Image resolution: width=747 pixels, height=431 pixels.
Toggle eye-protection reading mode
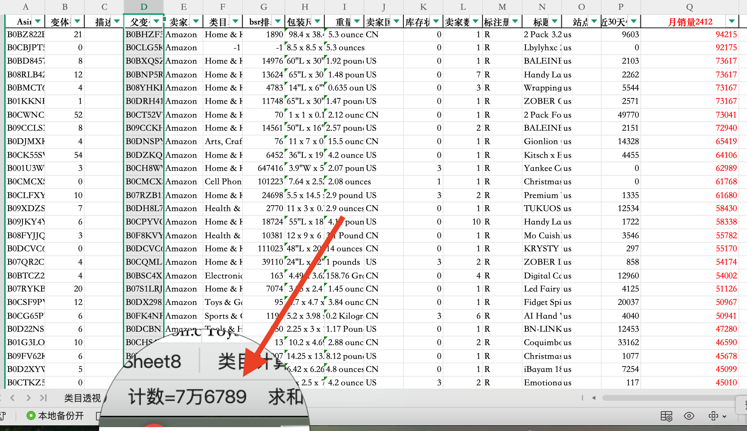(x=689, y=416)
